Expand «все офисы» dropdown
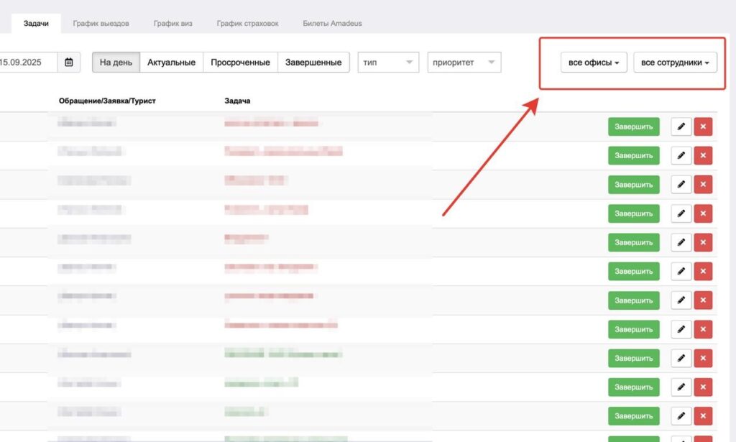736x442 pixels. pos(594,63)
